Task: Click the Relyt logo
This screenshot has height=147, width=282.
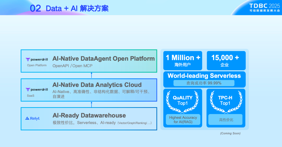Action: tap(32, 118)
